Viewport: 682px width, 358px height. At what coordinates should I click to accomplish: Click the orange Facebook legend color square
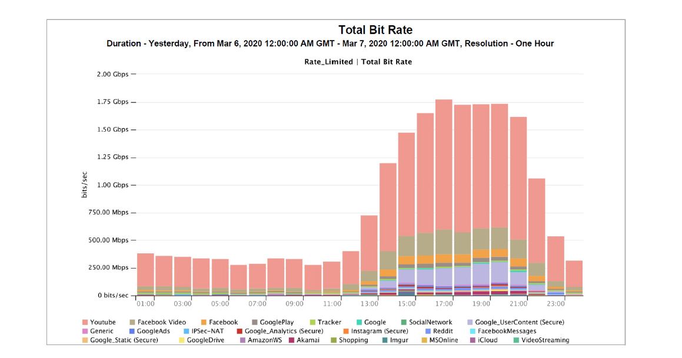click(204, 322)
